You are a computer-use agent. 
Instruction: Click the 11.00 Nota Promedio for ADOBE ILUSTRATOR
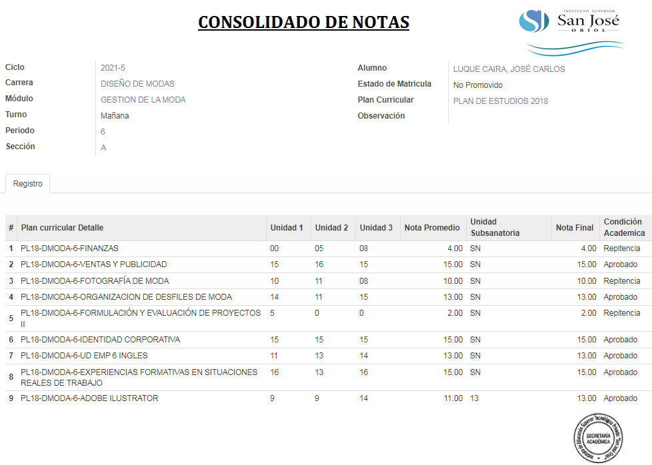pyautogui.click(x=453, y=398)
